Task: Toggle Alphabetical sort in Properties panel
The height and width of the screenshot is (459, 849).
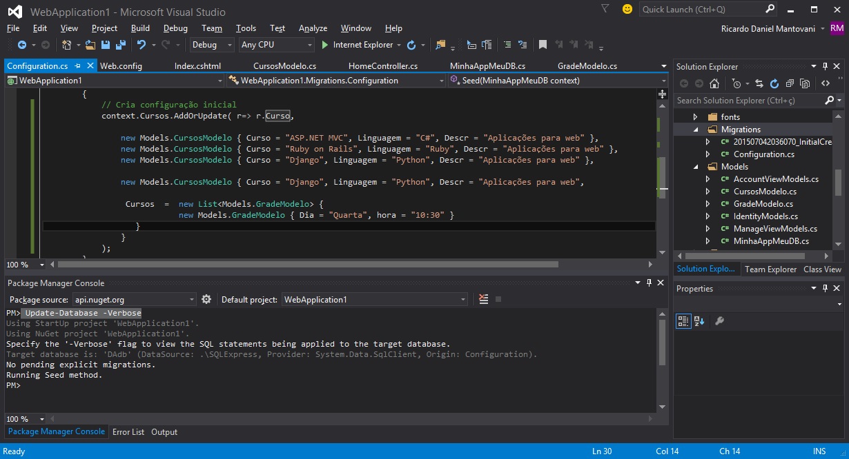Action: (x=699, y=321)
